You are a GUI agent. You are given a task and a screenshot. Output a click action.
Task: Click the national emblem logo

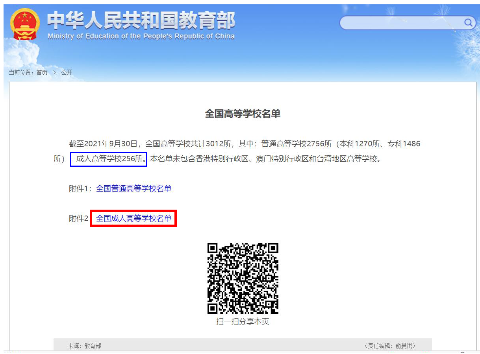tap(25, 24)
